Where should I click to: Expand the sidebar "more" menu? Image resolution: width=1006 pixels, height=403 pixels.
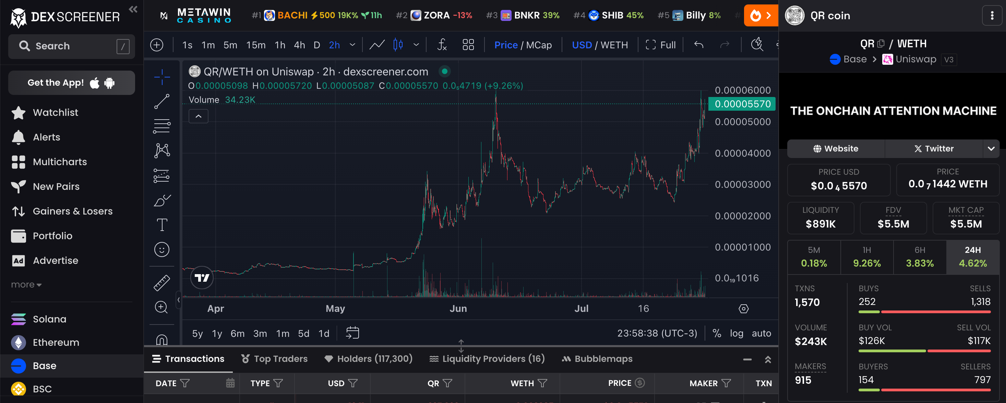[26, 285]
